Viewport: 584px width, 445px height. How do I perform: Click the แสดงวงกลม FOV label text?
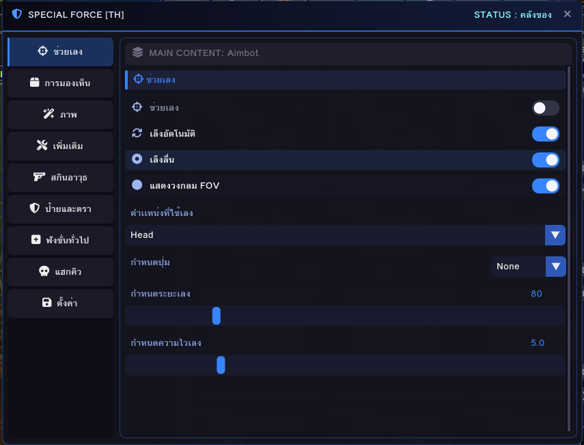tap(184, 186)
